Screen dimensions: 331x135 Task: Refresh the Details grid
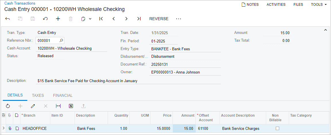[8, 106]
